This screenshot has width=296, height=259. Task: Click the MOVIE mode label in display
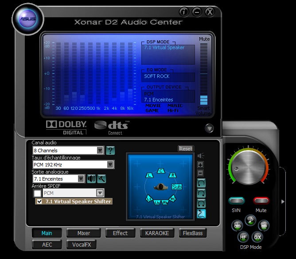pyautogui.click(x=153, y=105)
